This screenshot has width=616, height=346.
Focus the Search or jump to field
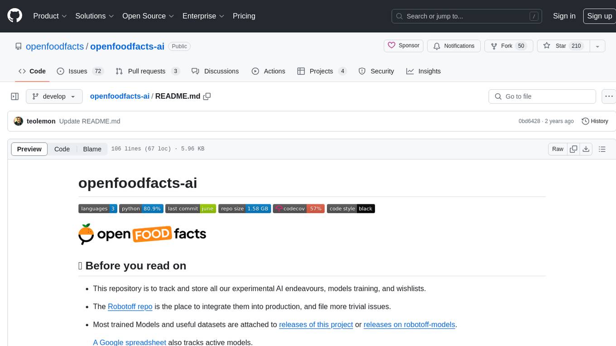click(467, 16)
